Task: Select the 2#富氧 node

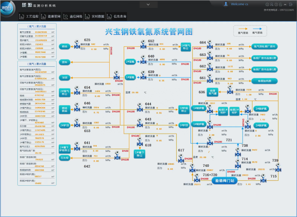Action: pyautogui.click(x=130, y=62)
